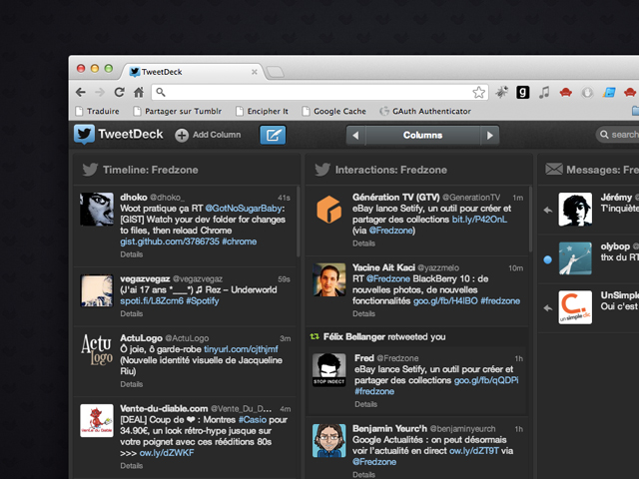Open Details under dhoko's tweet

[131, 254]
